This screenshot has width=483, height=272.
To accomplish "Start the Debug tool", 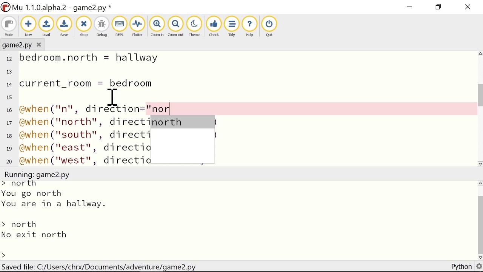I will (102, 26).
